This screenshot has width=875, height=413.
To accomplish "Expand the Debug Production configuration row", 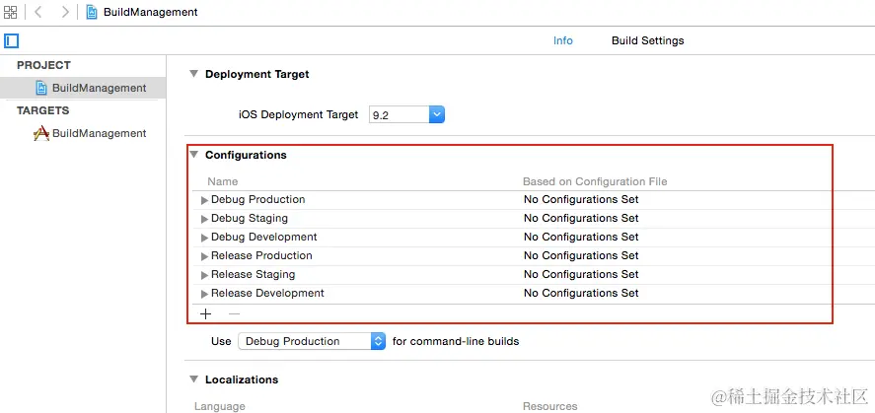I will pyautogui.click(x=205, y=200).
